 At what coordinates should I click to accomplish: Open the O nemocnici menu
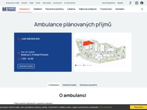(x=106, y=9)
